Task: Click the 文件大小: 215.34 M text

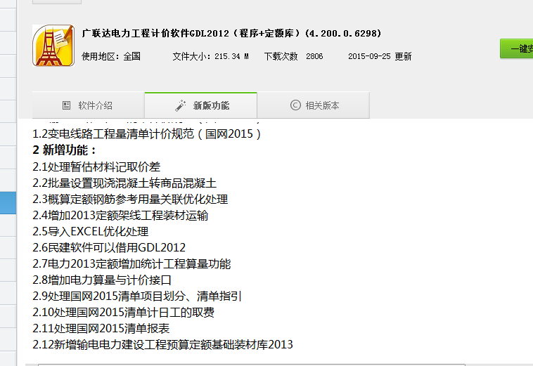Action: click(x=210, y=56)
